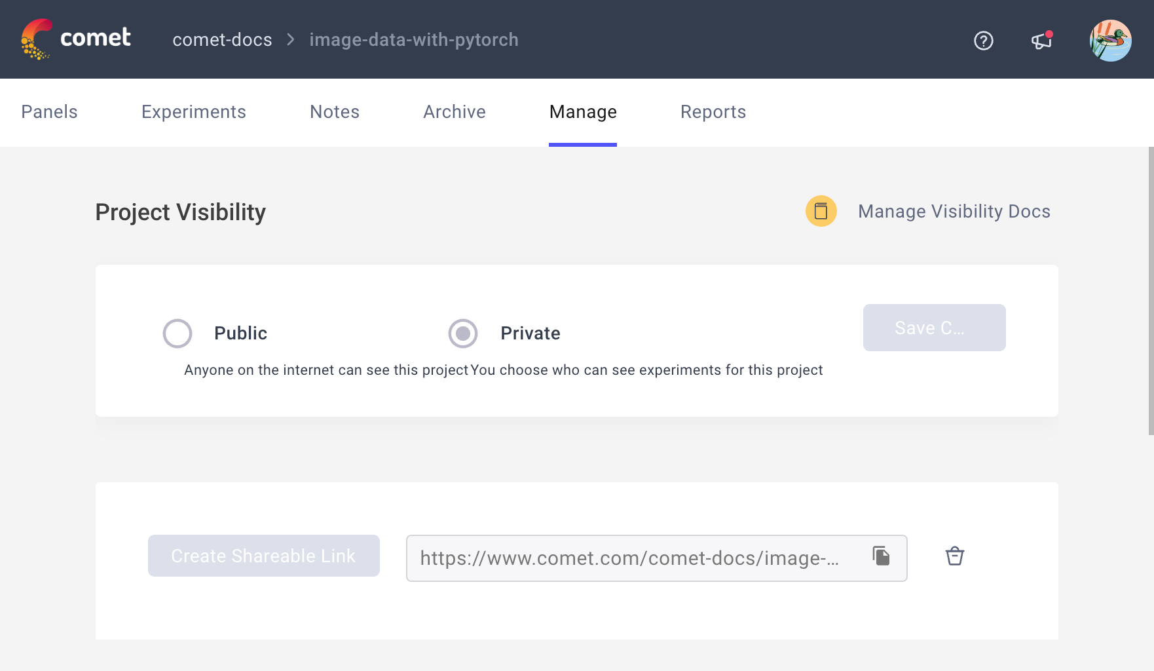Click the yellow Manage Visibility Docs icon

[x=821, y=211]
